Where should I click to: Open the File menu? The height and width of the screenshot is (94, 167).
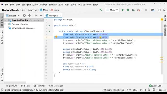tap(7, 5)
